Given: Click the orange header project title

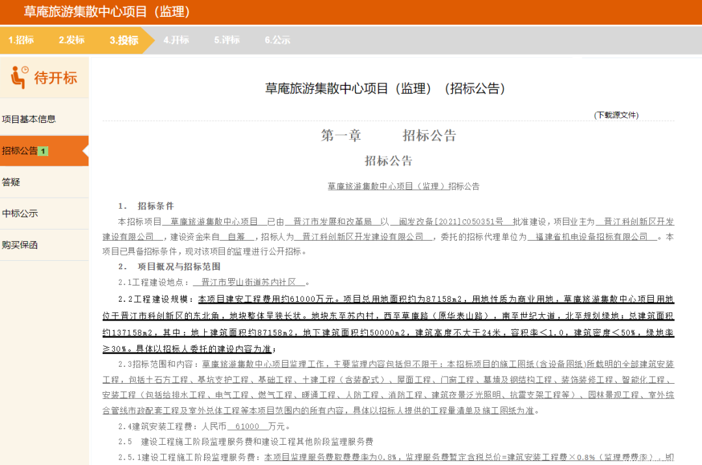Looking at the screenshot, I should tap(107, 12).
